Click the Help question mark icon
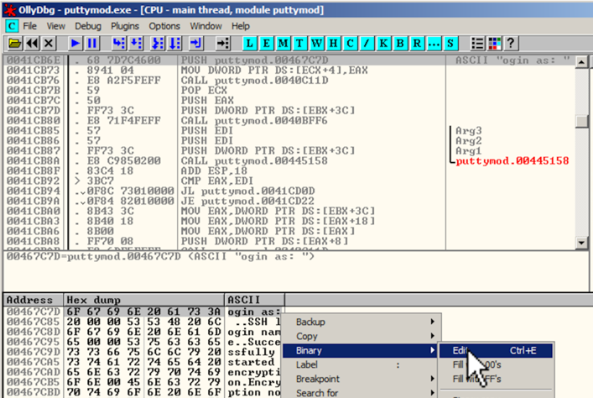Screen dimensions: 593x398 pos(511,43)
